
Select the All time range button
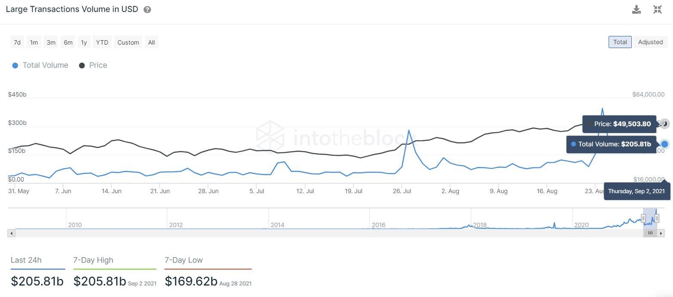151,42
